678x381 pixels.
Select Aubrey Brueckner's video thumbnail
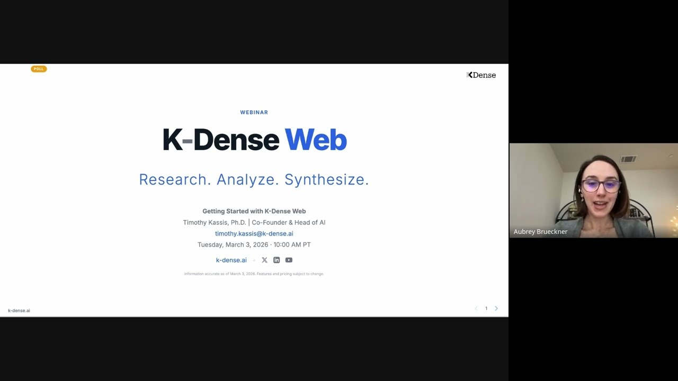point(594,190)
